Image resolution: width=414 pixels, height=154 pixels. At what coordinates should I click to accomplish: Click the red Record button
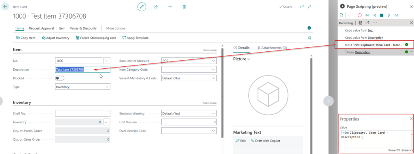tap(359, 15)
